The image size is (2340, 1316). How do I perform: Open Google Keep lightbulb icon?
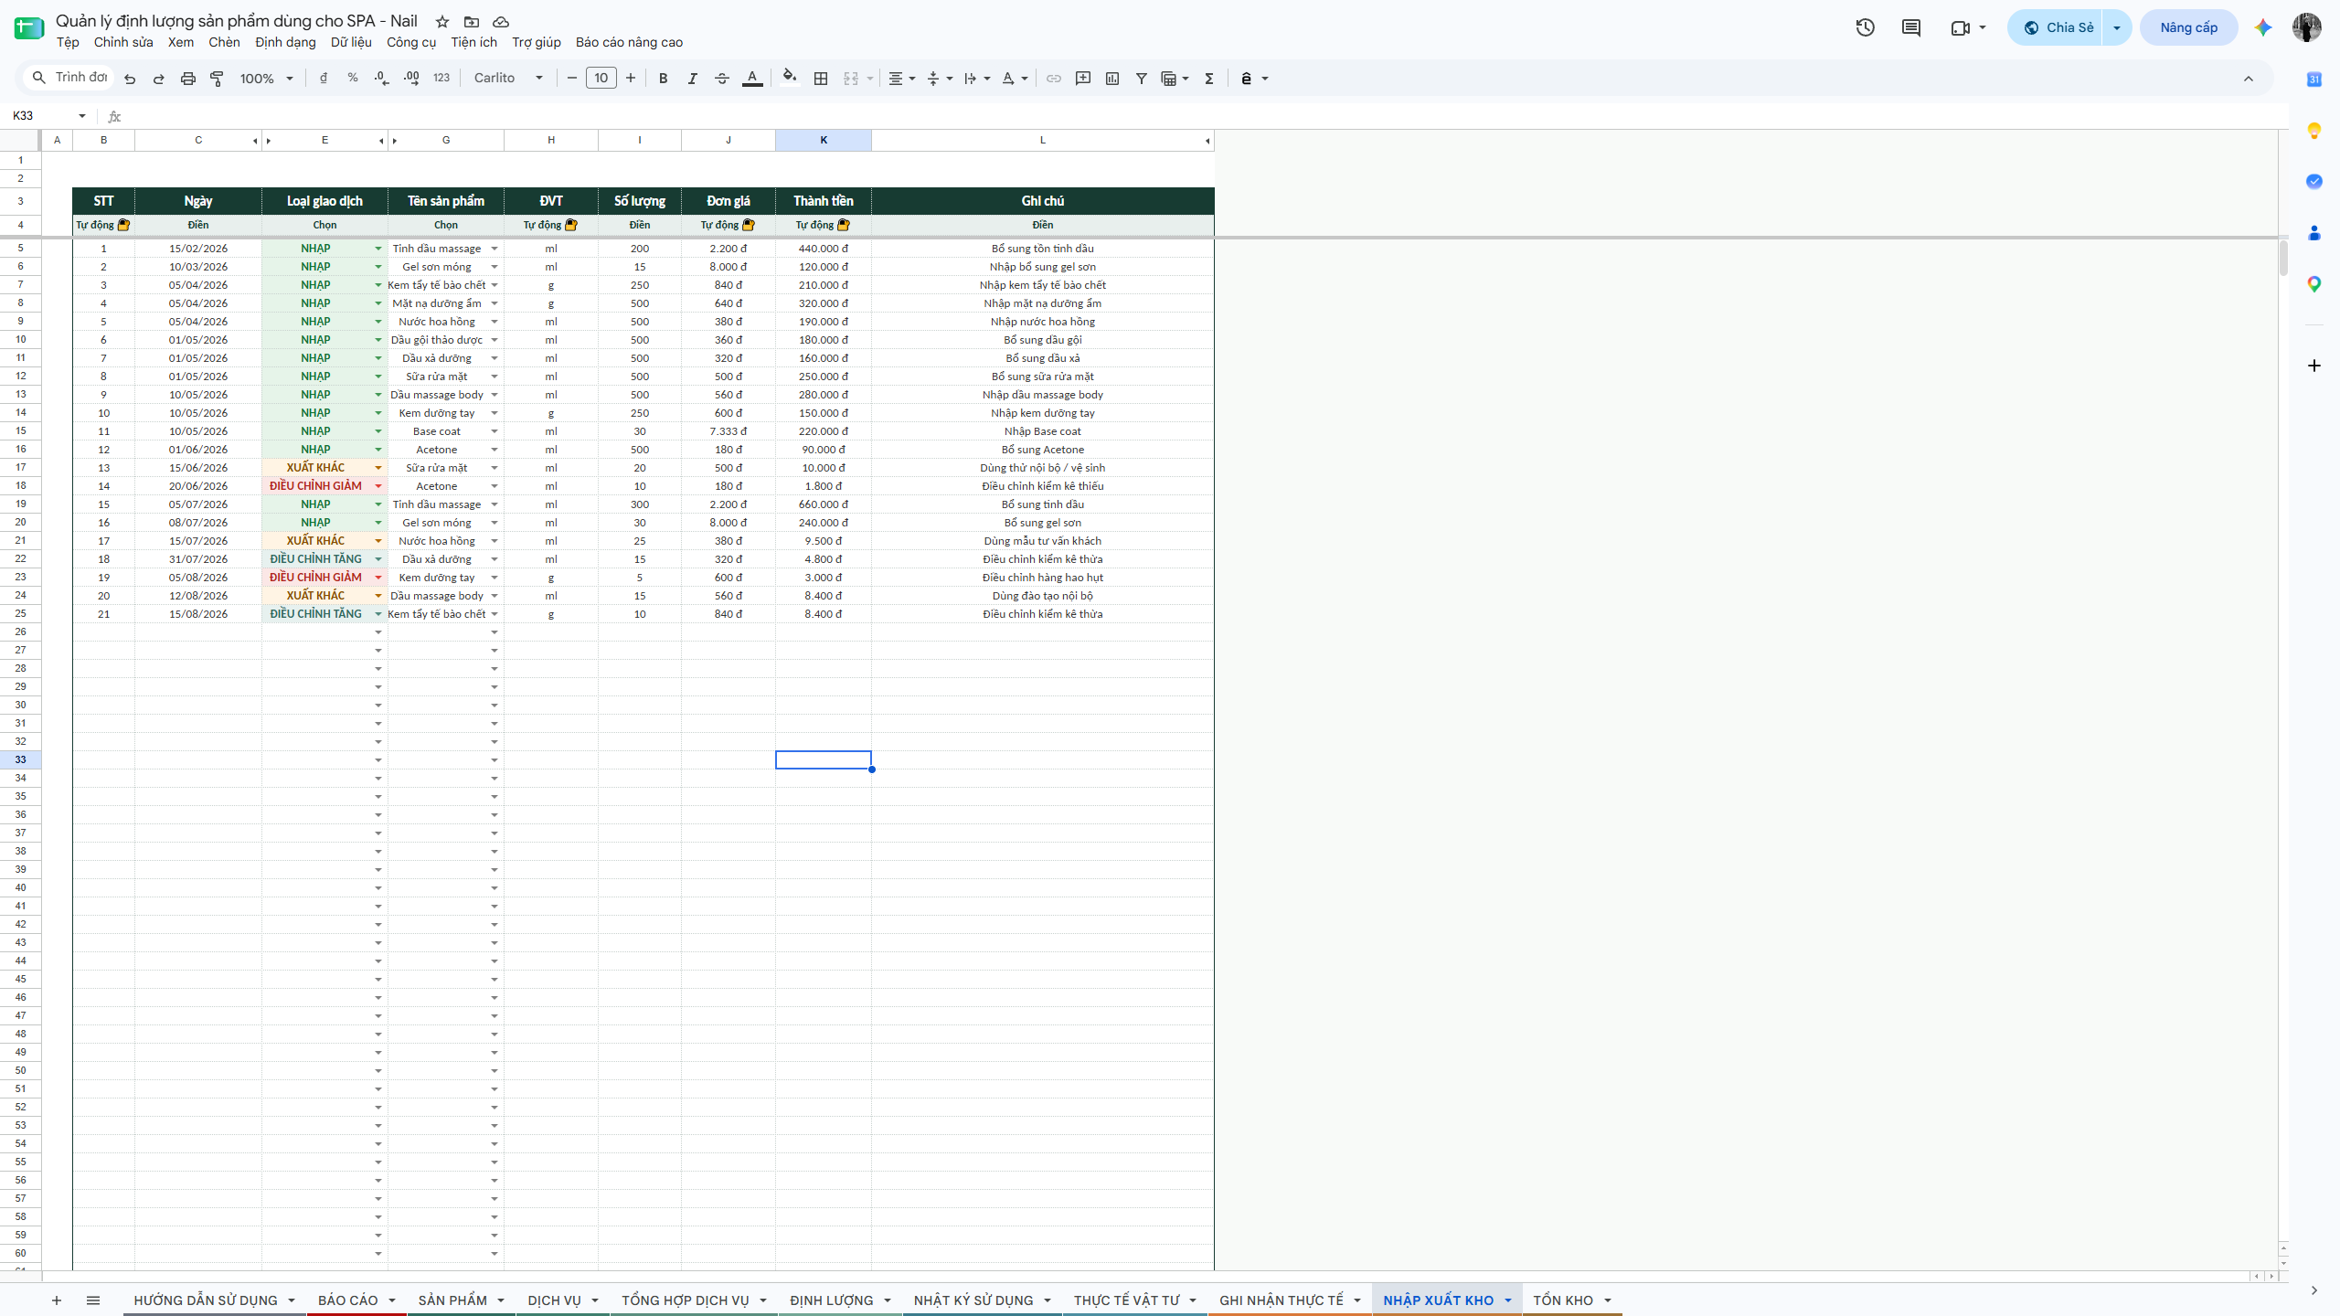2314,131
